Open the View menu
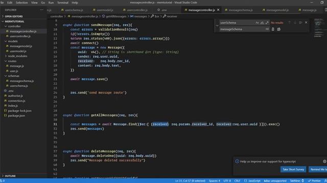The width and height of the screenshot is (327, 183). tap(34, 3)
